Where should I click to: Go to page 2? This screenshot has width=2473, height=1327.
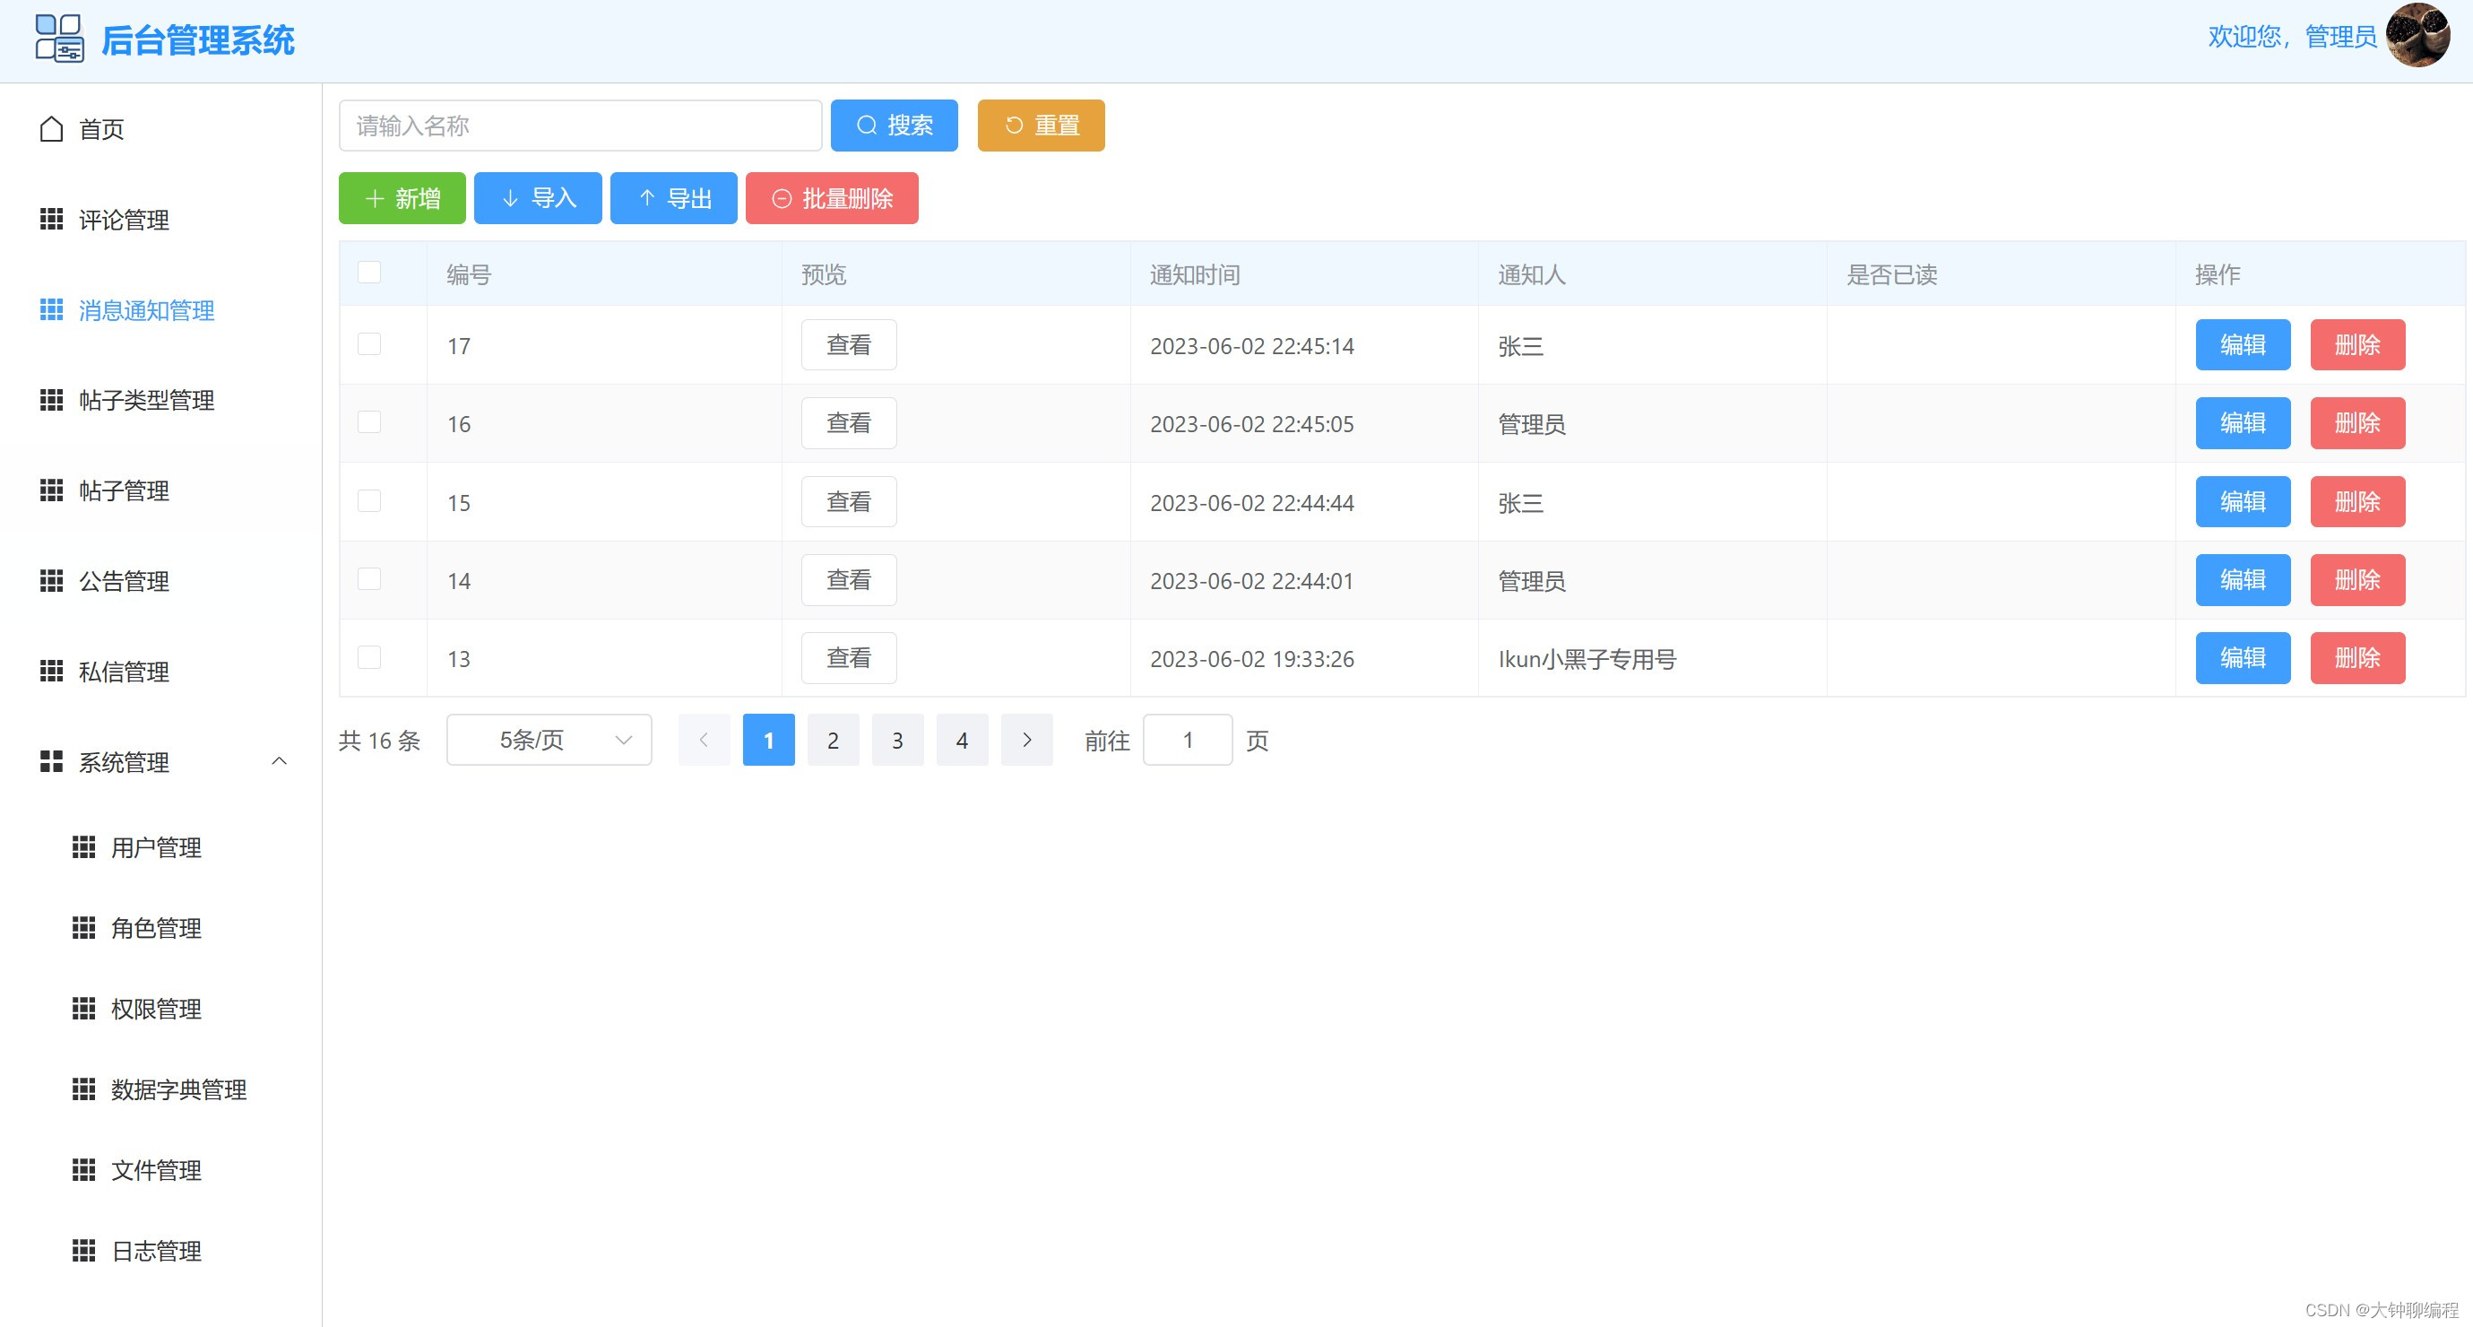pos(834,740)
